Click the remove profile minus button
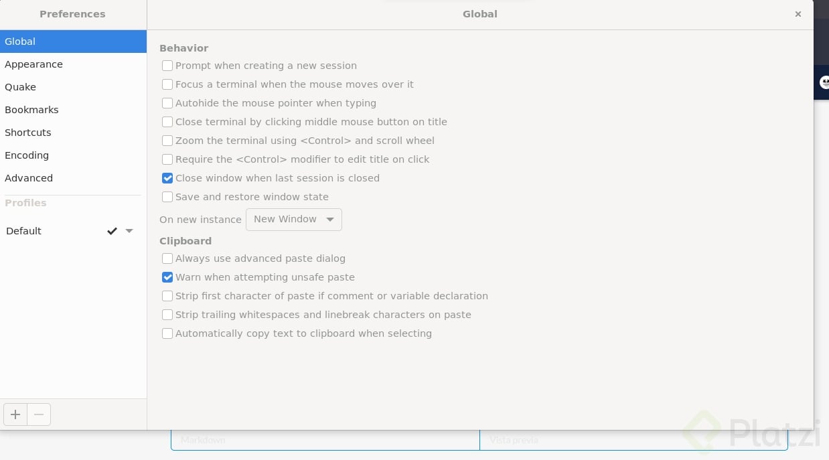829x460 pixels. pos(39,414)
